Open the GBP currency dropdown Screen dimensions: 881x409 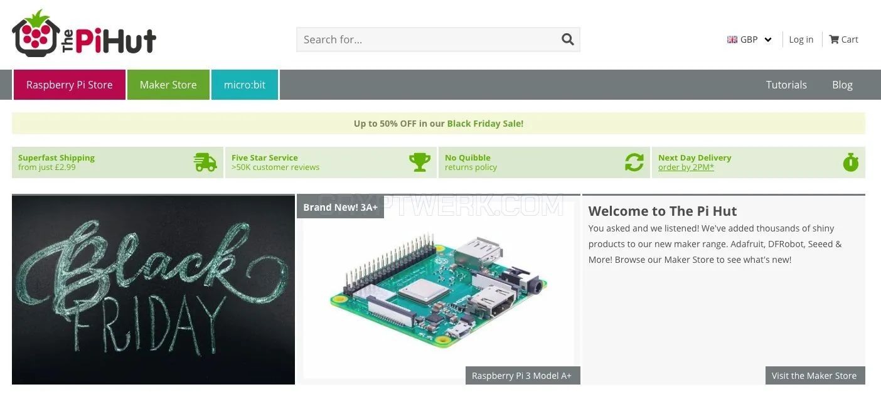click(x=749, y=40)
